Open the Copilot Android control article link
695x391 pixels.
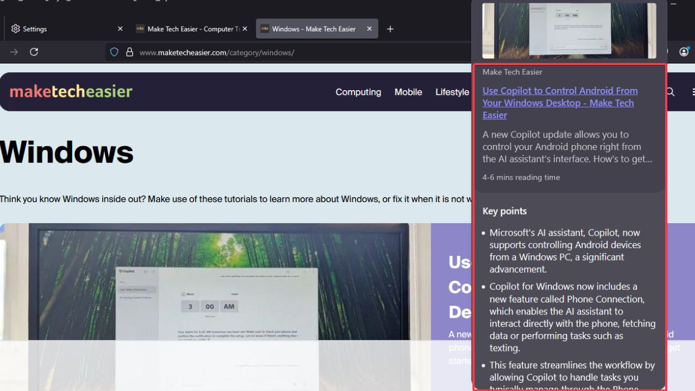pyautogui.click(x=560, y=103)
